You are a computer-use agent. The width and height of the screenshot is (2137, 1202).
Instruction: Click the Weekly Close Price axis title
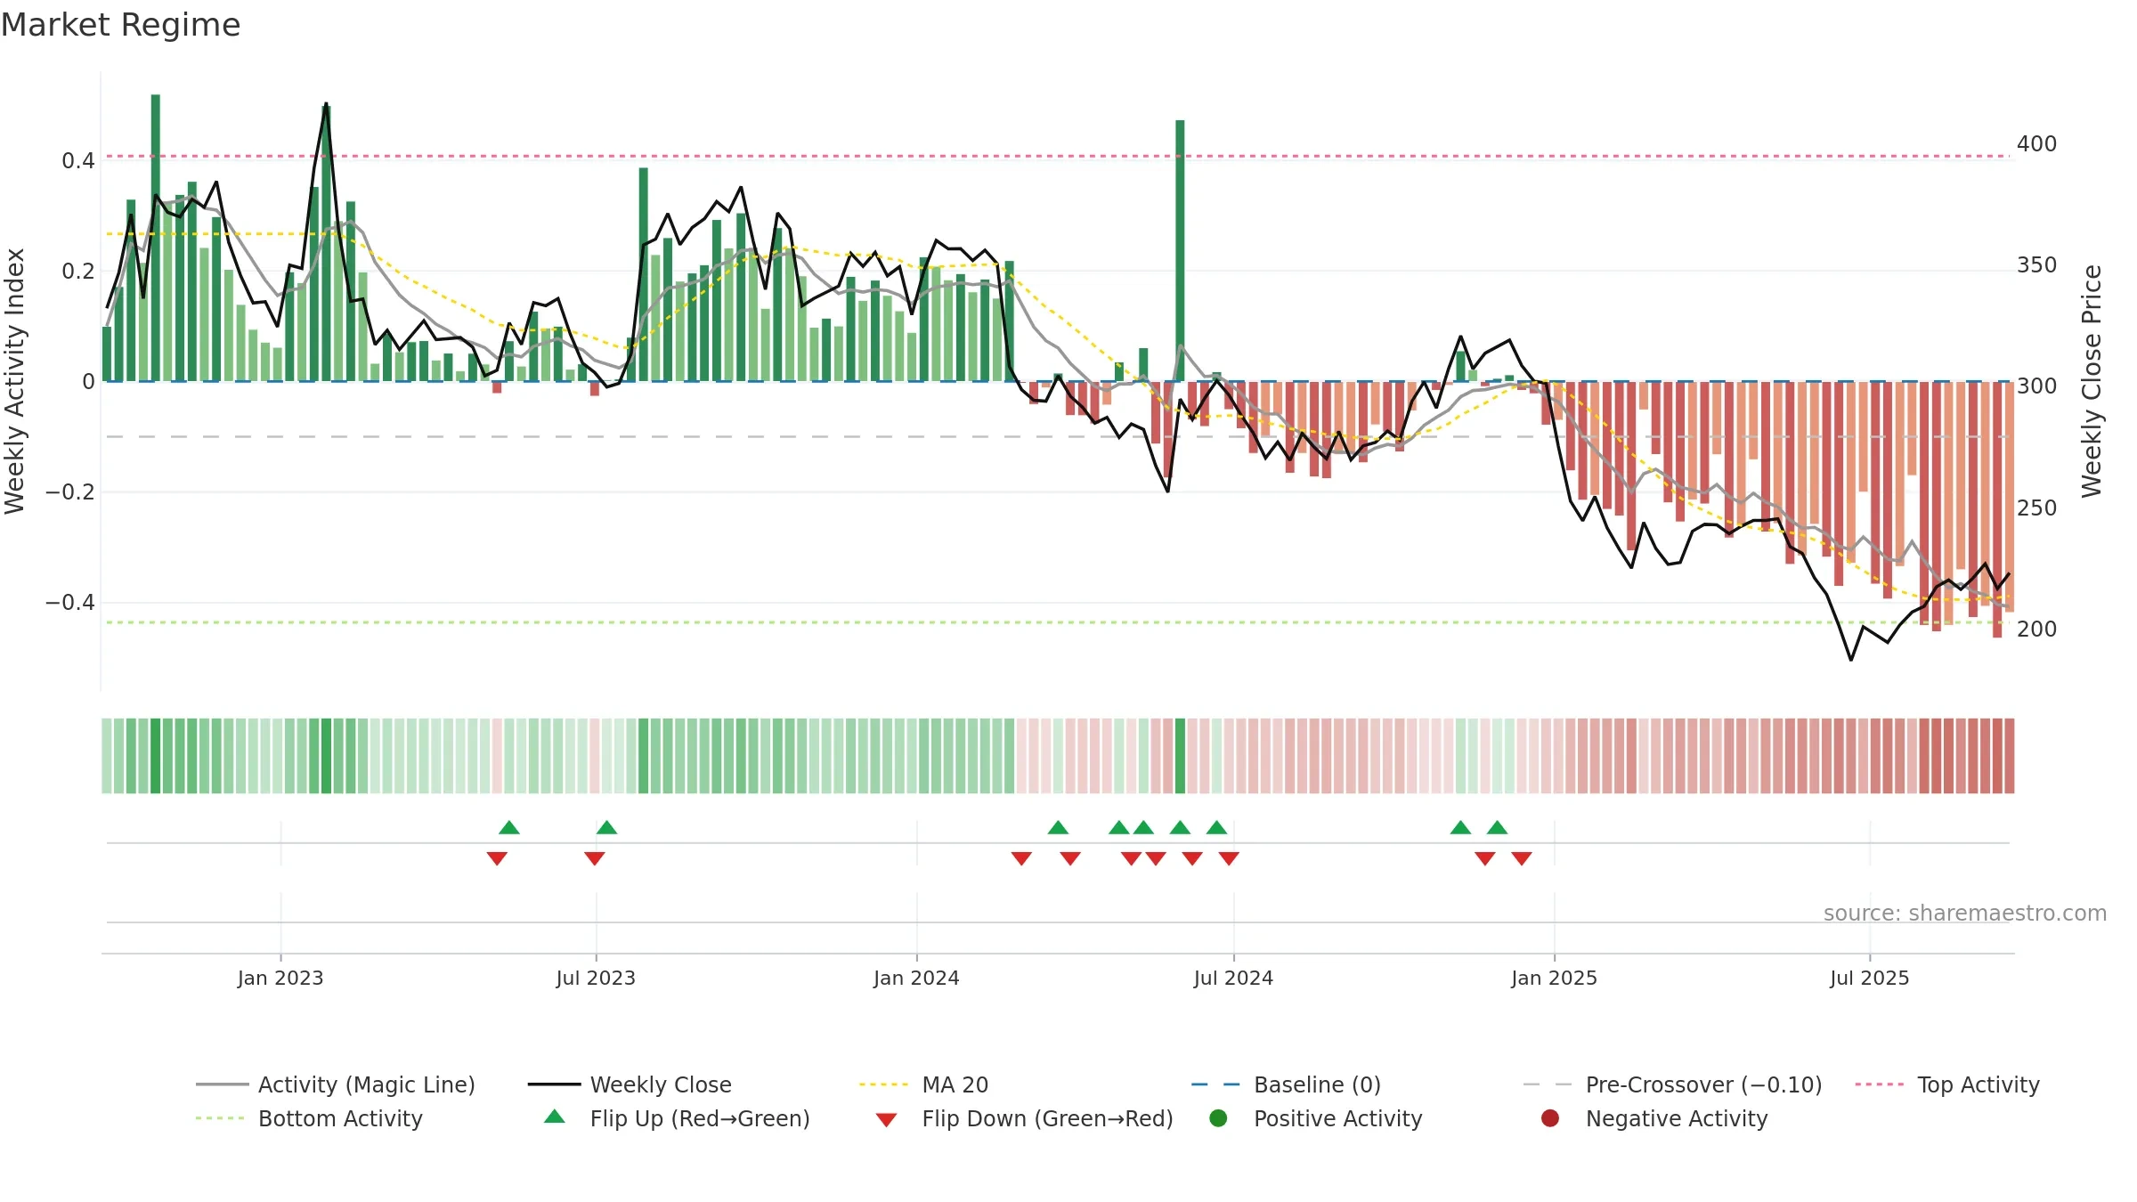click(x=2092, y=381)
